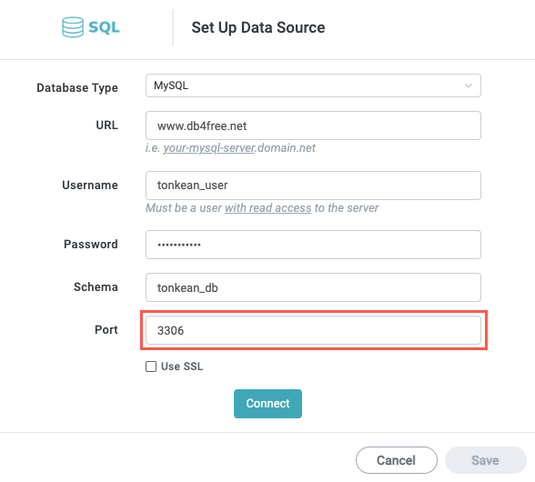The height and width of the screenshot is (482, 535).
Task: Click the 'Schema' field label
Action: click(x=96, y=286)
